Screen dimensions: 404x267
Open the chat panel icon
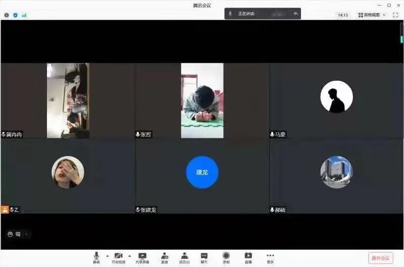point(204,258)
